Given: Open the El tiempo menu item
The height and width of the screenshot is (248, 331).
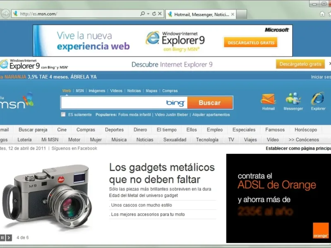Looking at the screenshot, I should click(167, 130).
